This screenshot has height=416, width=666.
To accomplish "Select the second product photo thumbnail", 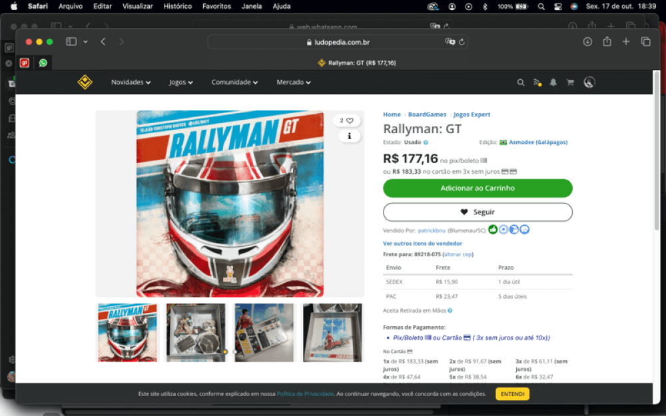I will pos(196,333).
